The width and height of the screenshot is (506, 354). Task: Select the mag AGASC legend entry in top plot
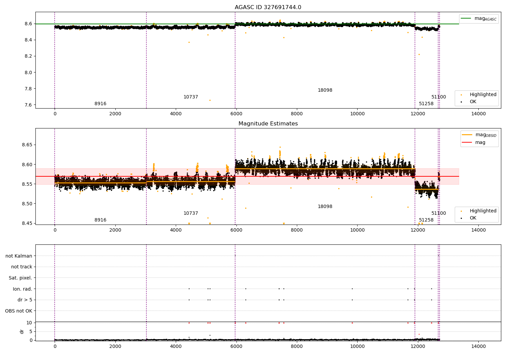click(x=479, y=19)
